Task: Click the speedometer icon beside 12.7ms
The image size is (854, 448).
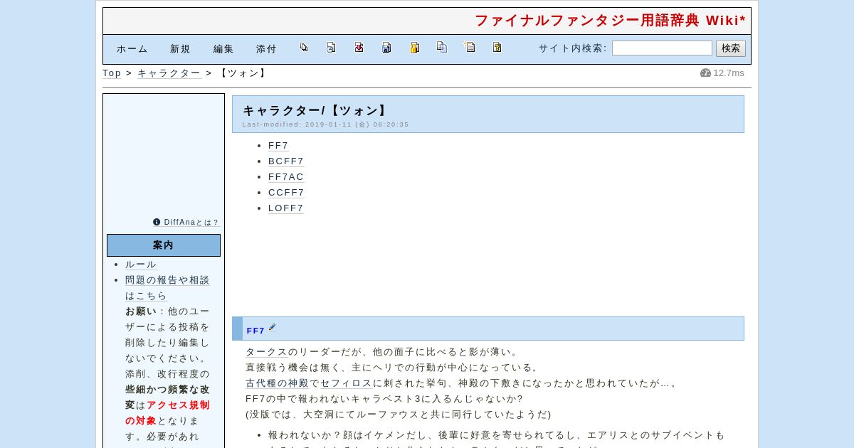Action: point(705,73)
